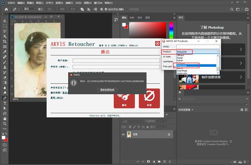
Task: Select the Horizontal Type tool
Action: (x=5, y=103)
